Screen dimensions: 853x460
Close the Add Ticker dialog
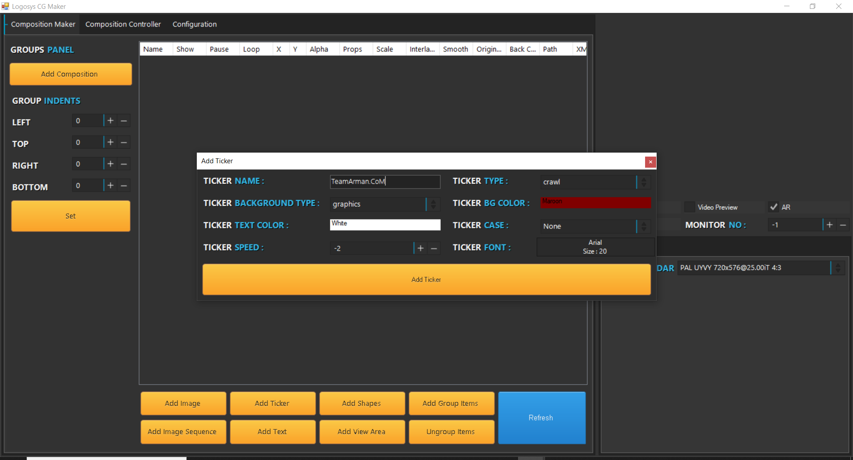(x=650, y=162)
